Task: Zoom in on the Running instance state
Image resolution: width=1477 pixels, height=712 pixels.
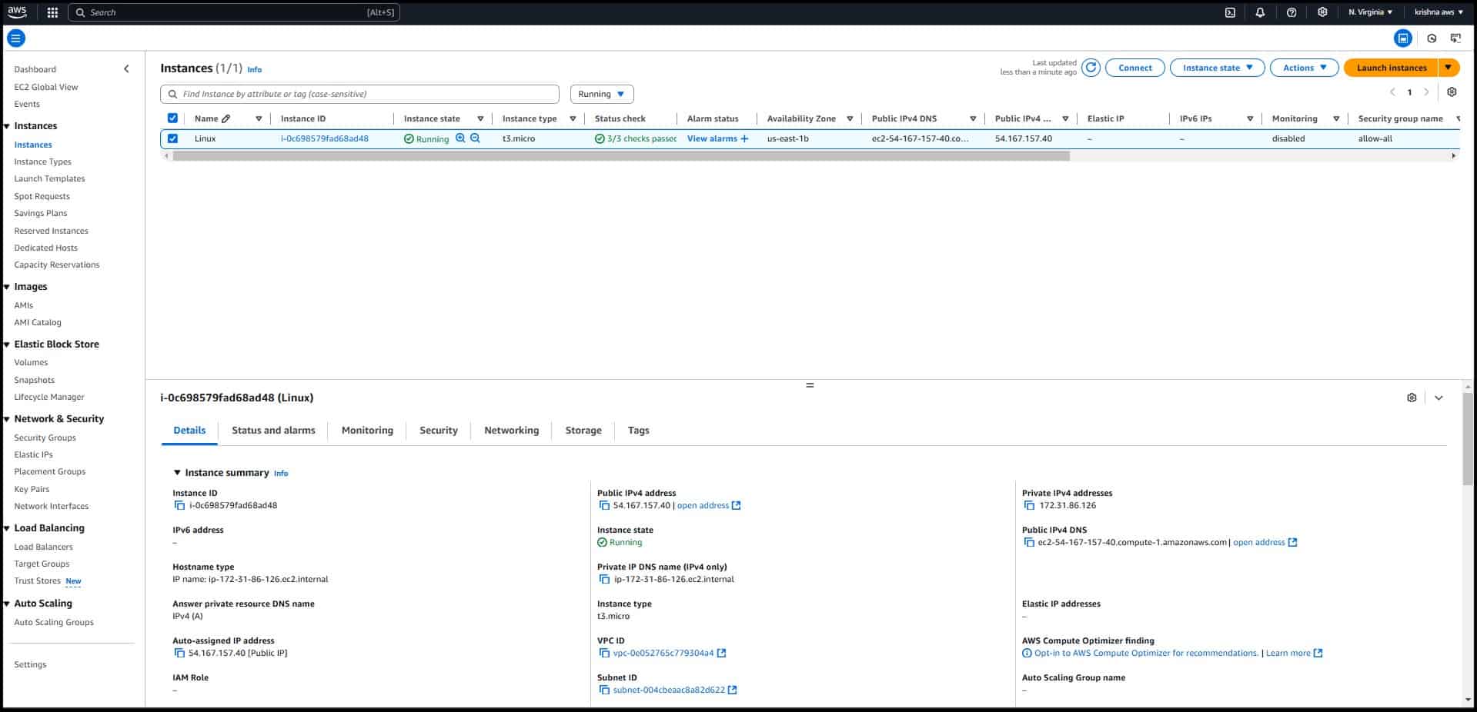Action: [x=459, y=138]
